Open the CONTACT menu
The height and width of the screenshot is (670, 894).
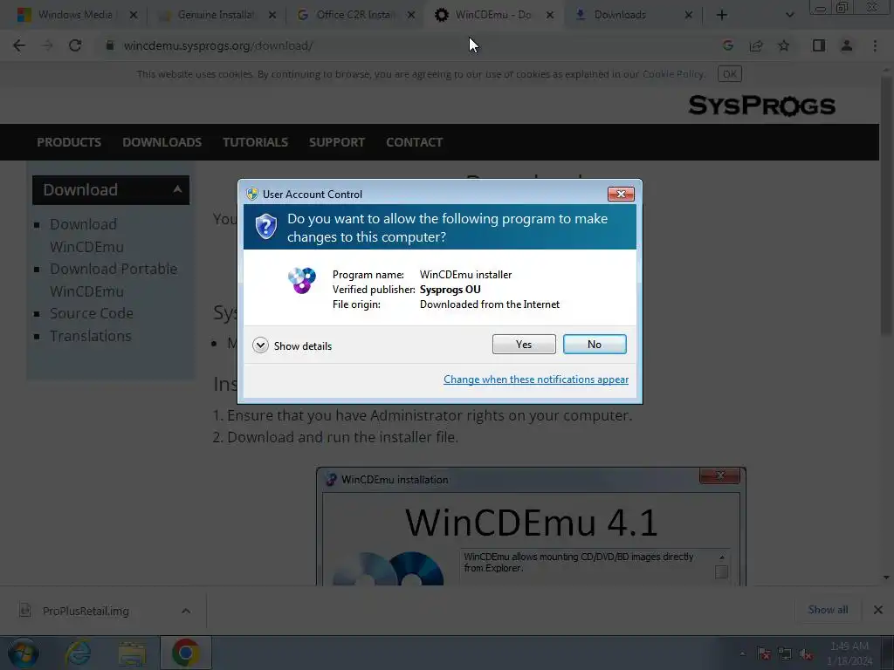point(415,142)
